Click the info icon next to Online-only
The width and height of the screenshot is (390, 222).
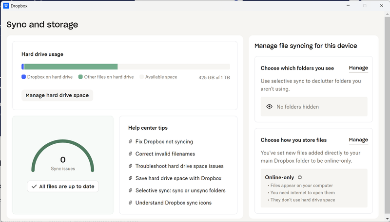coord(300,177)
